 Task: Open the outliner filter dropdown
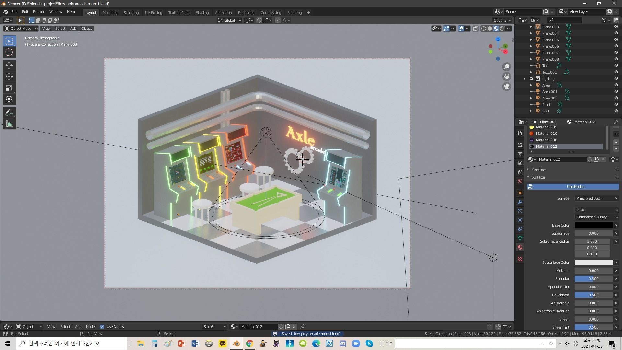pos(606,20)
